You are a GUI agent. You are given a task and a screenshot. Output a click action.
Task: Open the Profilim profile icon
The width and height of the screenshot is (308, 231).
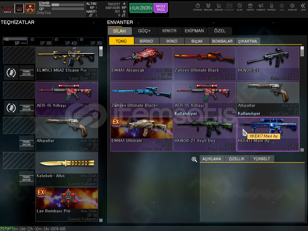[271, 7]
